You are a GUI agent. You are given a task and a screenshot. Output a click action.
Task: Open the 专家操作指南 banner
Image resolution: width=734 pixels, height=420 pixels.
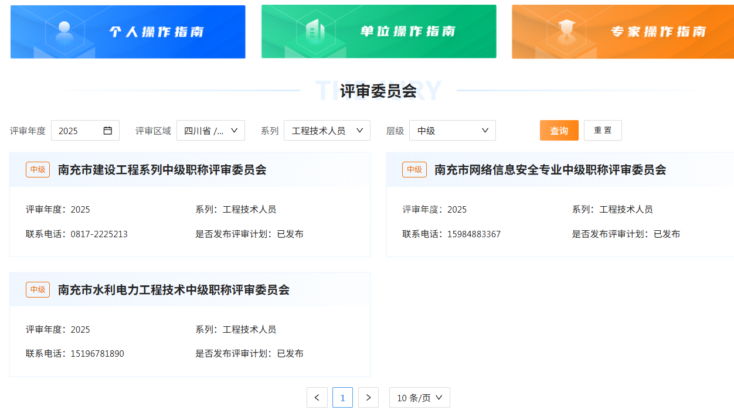(x=623, y=32)
